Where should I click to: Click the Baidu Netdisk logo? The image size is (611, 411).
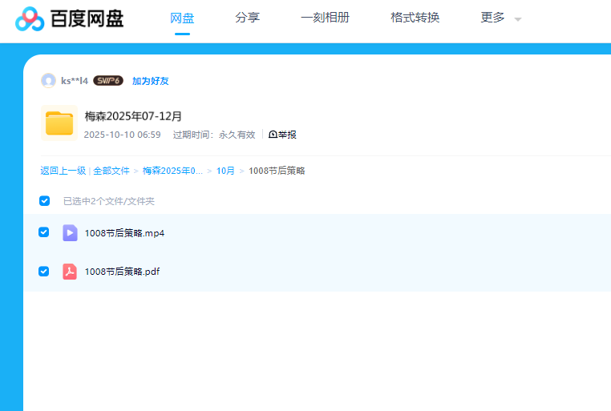[70, 18]
